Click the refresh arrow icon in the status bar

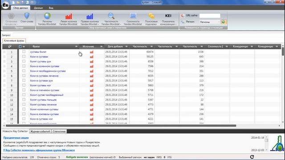point(252,157)
